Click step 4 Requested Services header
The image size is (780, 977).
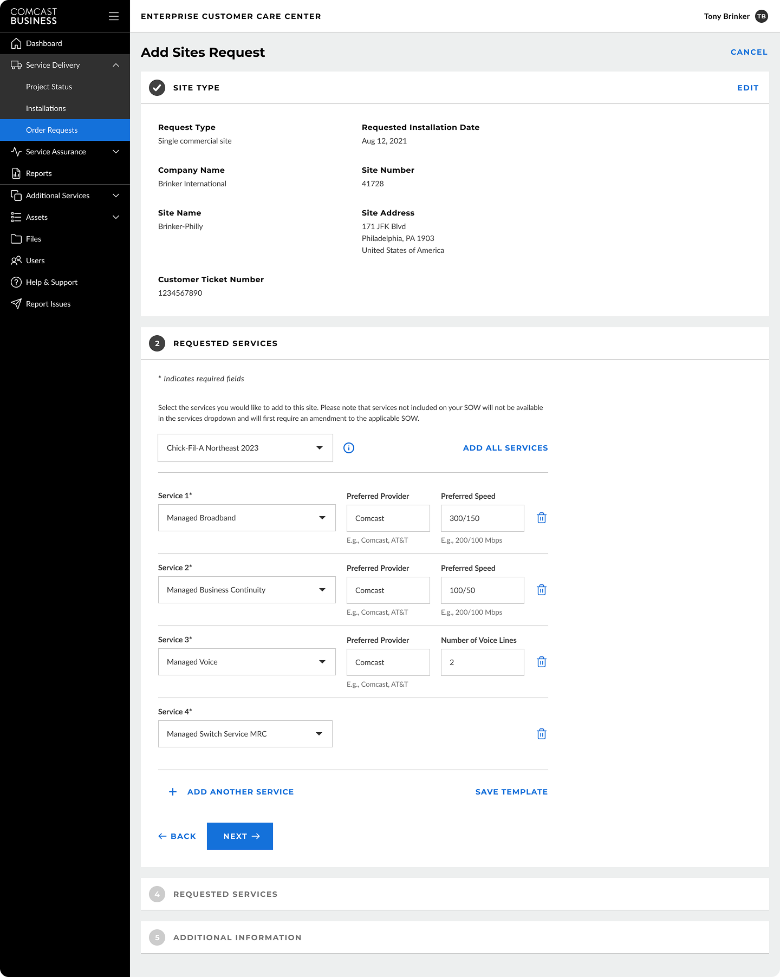point(455,894)
